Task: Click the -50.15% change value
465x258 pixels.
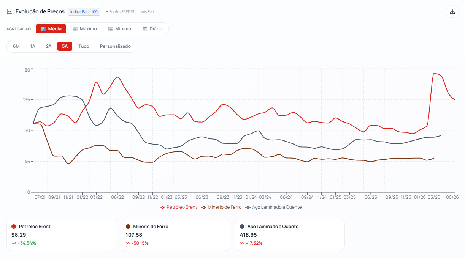Action: pos(140,243)
